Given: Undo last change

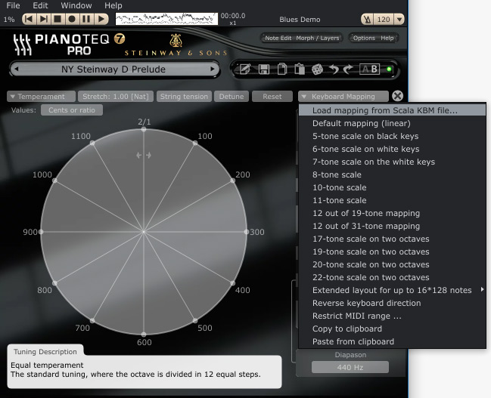Looking at the screenshot, I should [334, 69].
